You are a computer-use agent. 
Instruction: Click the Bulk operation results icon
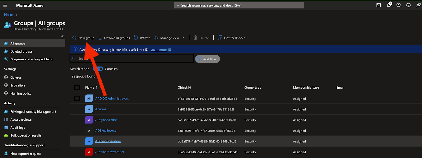[x=6, y=135]
